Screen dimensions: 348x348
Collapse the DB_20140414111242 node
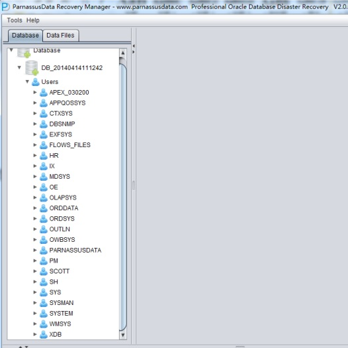[x=19, y=67]
